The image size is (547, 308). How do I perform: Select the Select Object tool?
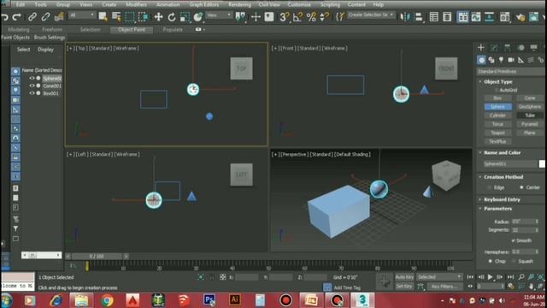[x=103, y=16]
